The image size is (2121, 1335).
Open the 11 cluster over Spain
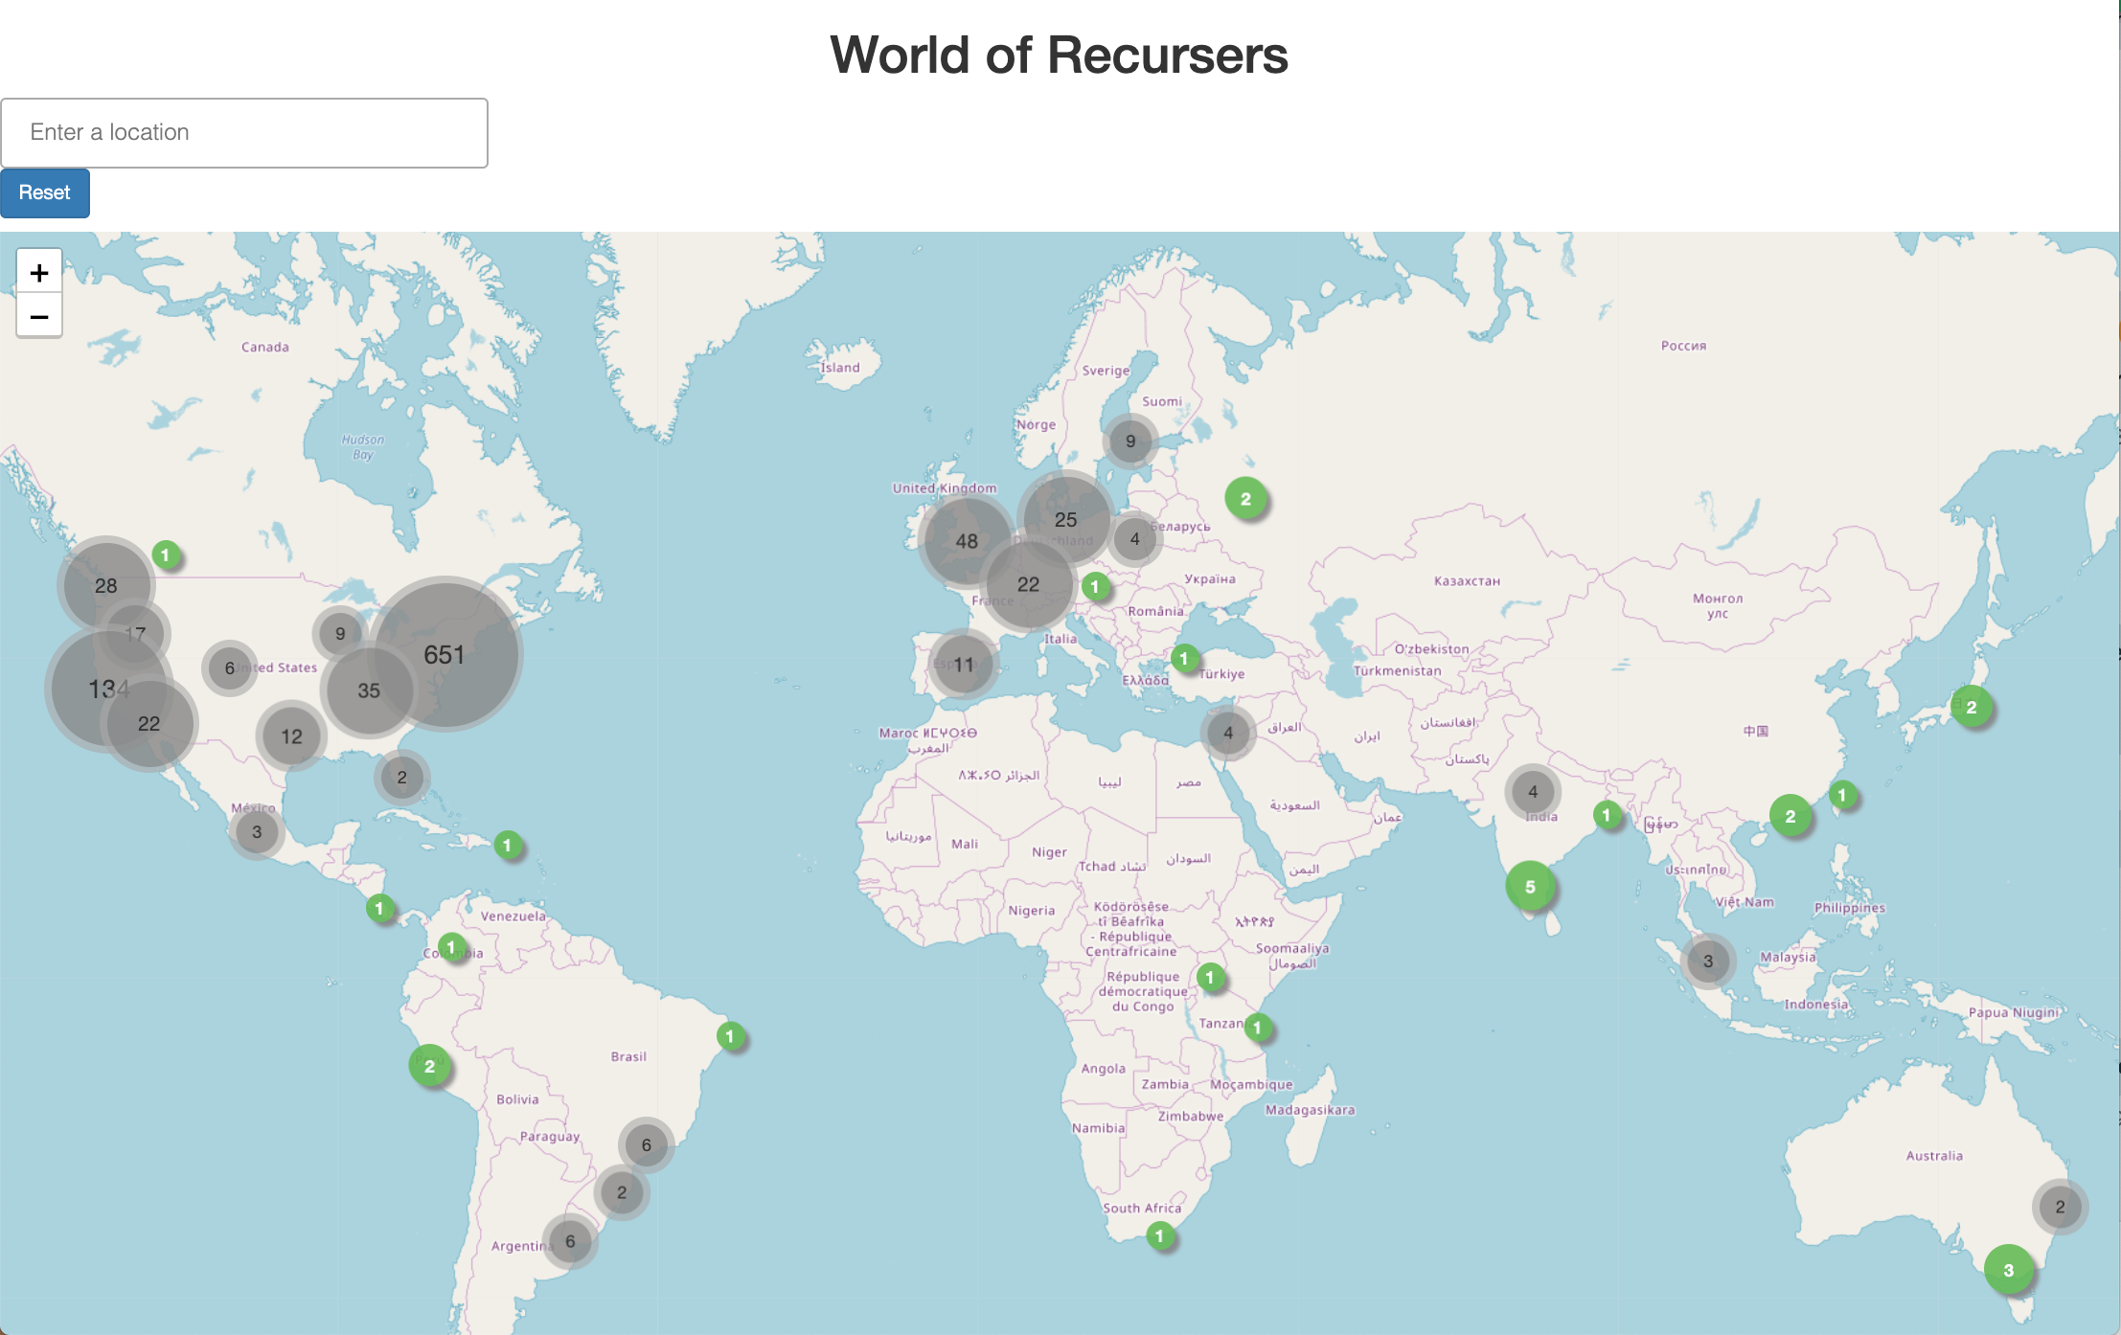click(x=964, y=664)
